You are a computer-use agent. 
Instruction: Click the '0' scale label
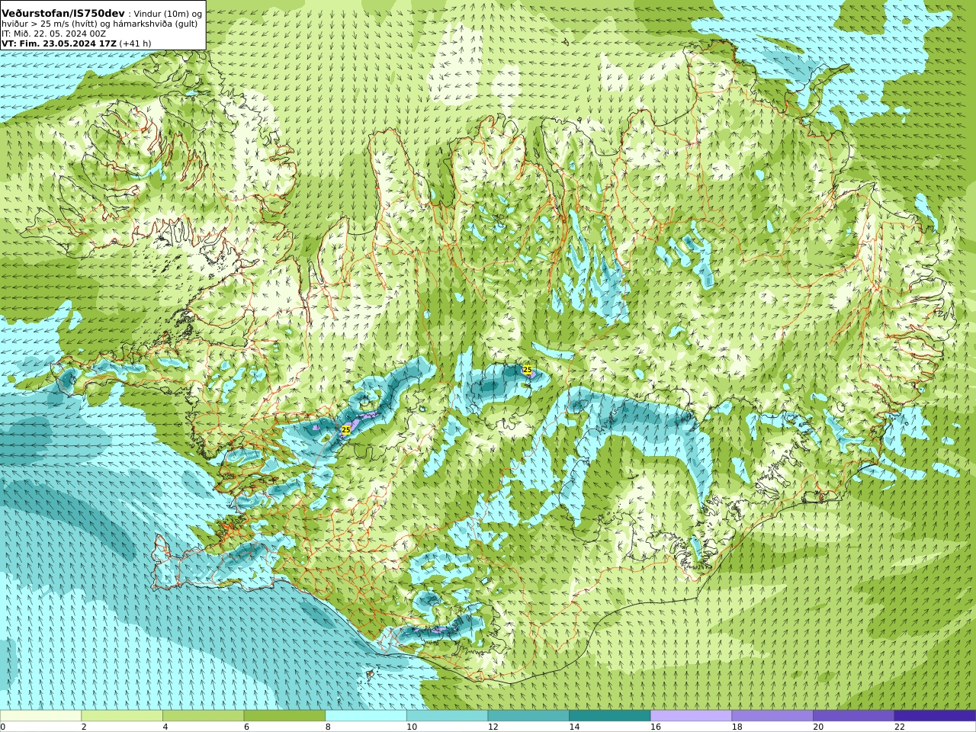(3, 727)
